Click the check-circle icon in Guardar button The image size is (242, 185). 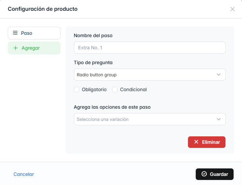coord(204,174)
